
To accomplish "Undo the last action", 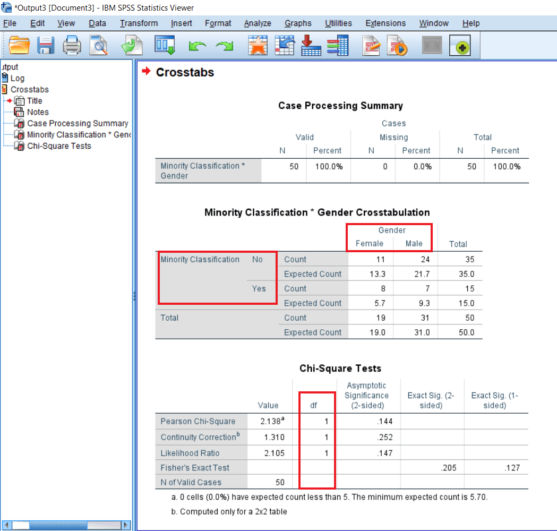I will [197, 46].
